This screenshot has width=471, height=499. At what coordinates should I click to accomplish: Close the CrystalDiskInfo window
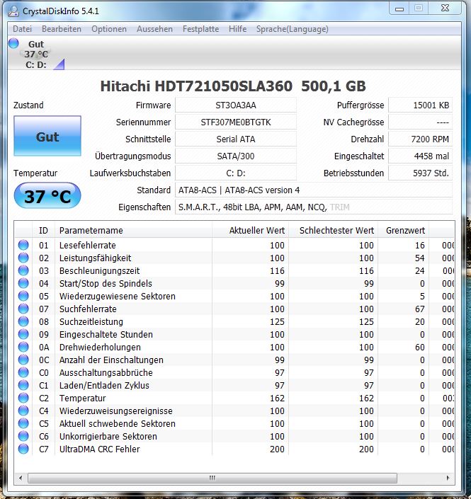[x=445, y=8]
